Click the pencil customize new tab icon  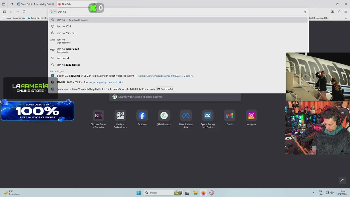click(342, 181)
